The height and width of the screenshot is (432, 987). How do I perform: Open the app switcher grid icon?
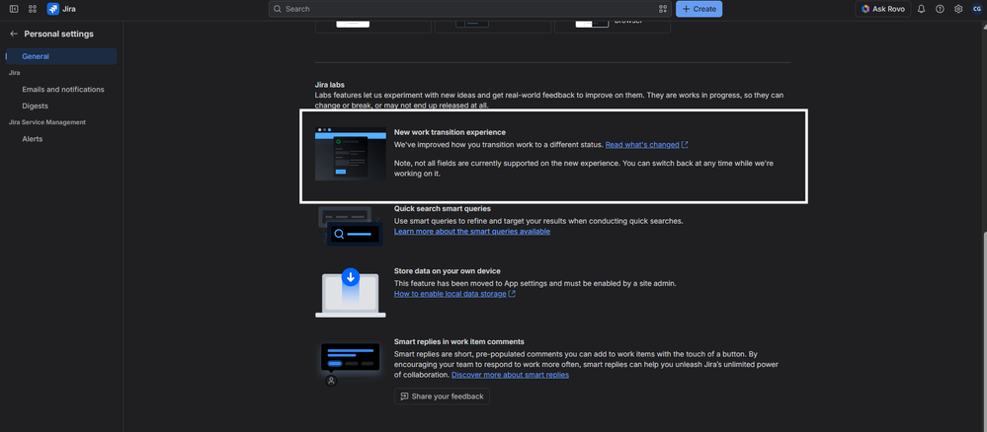click(33, 9)
